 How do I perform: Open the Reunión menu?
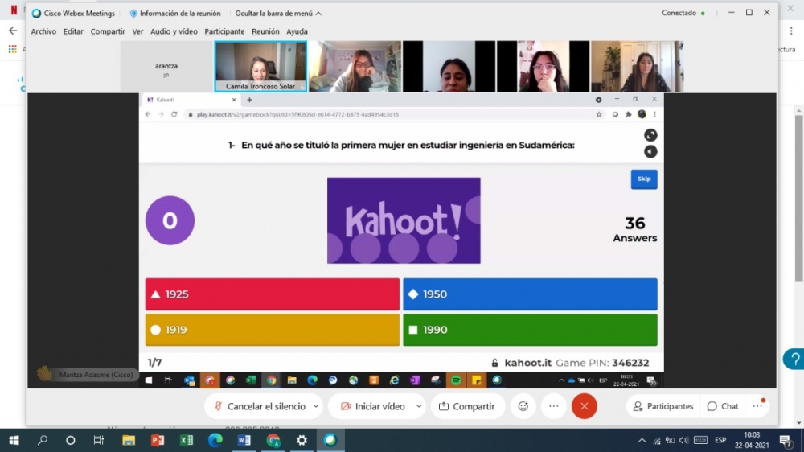[x=265, y=31]
